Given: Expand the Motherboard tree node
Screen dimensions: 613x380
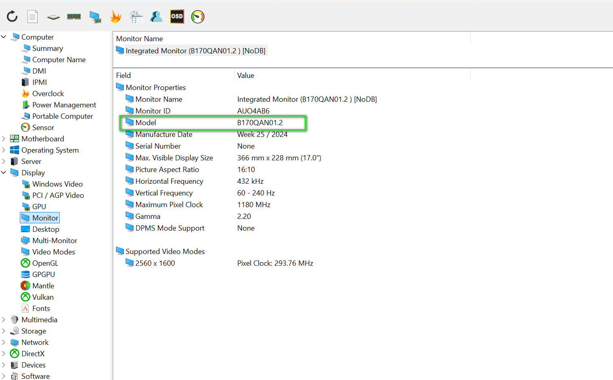Looking at the screenshot, I should pyautogui.click(x=4, y=139).
